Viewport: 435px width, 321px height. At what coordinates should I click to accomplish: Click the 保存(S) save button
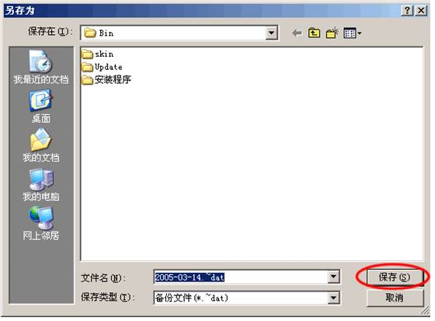click(x=395, y=277)
